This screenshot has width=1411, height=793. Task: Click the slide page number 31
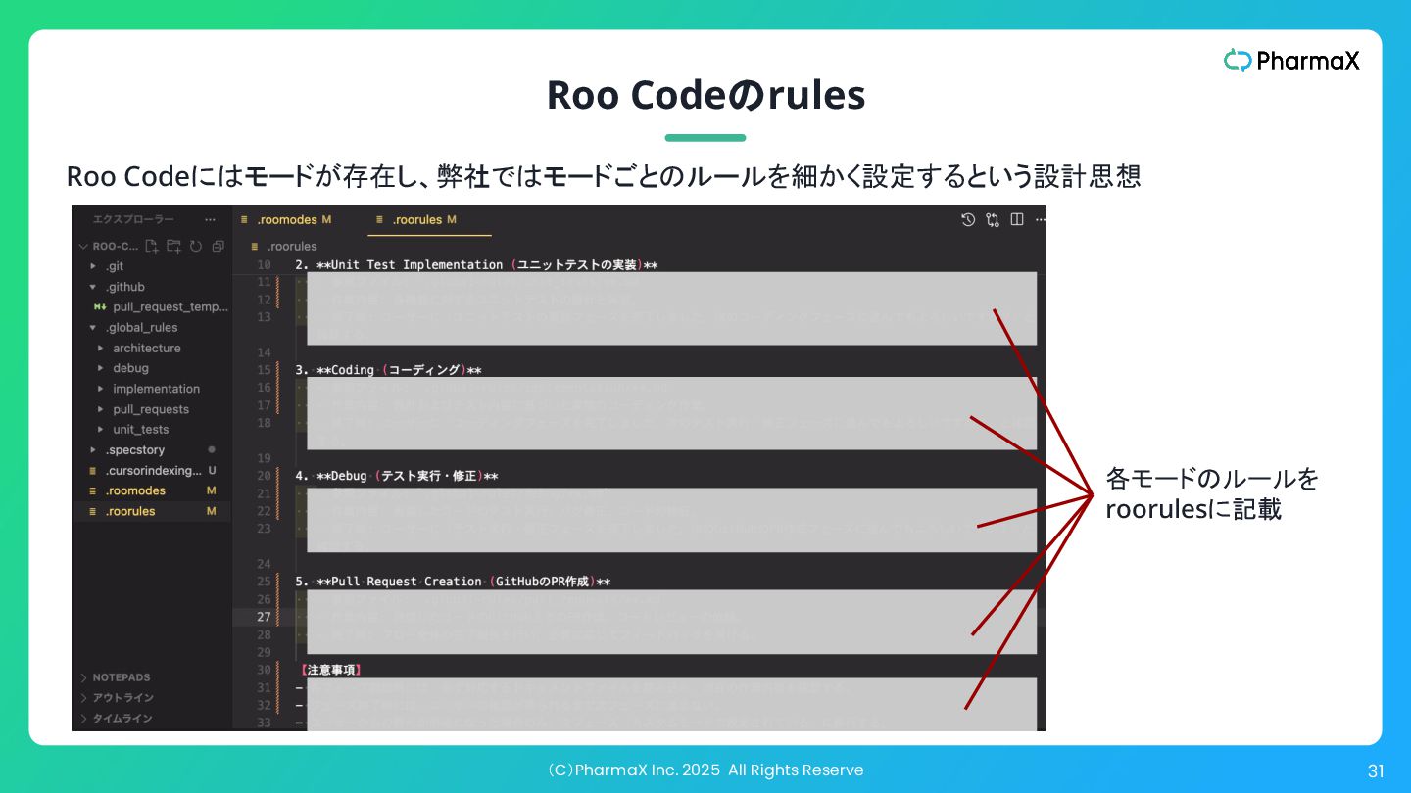click(x=1375, y=771)
